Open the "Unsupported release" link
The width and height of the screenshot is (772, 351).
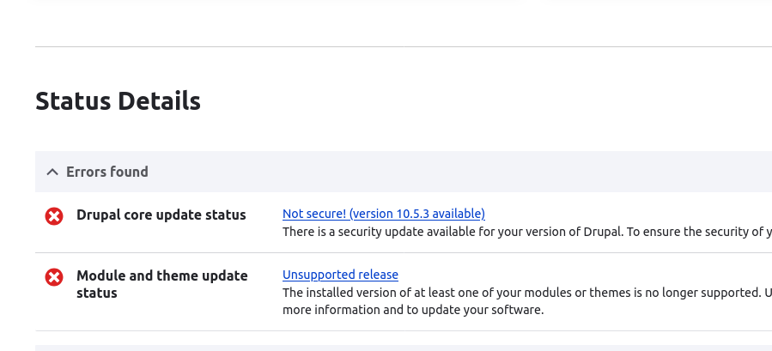(x=340, y=275)
